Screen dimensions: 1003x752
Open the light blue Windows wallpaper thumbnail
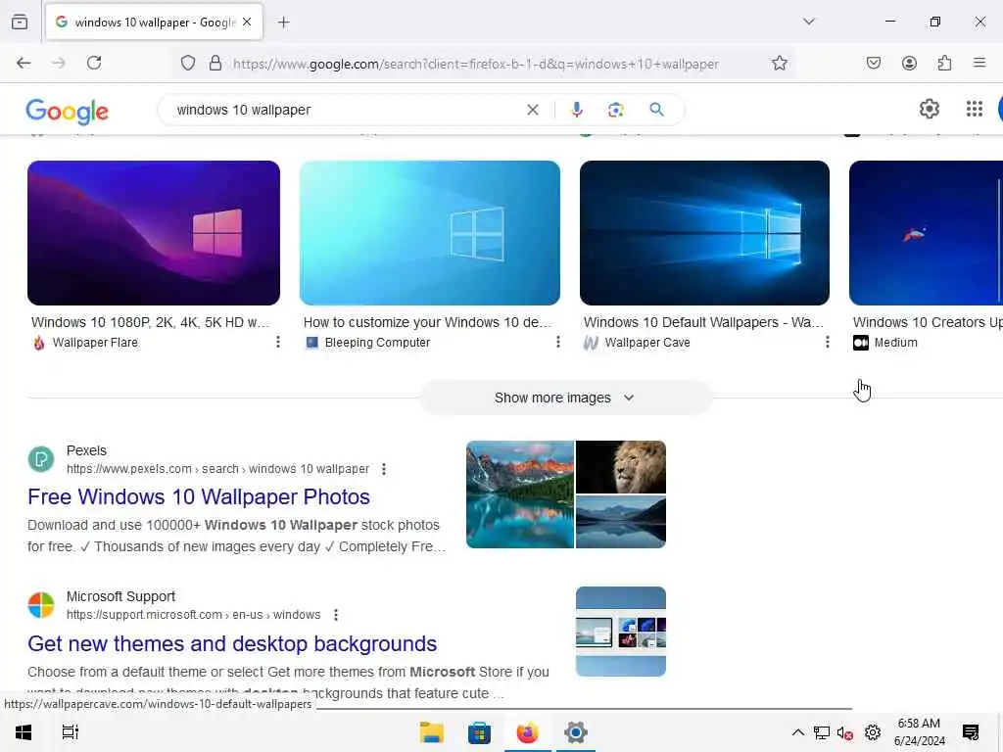tap(430, 233)
